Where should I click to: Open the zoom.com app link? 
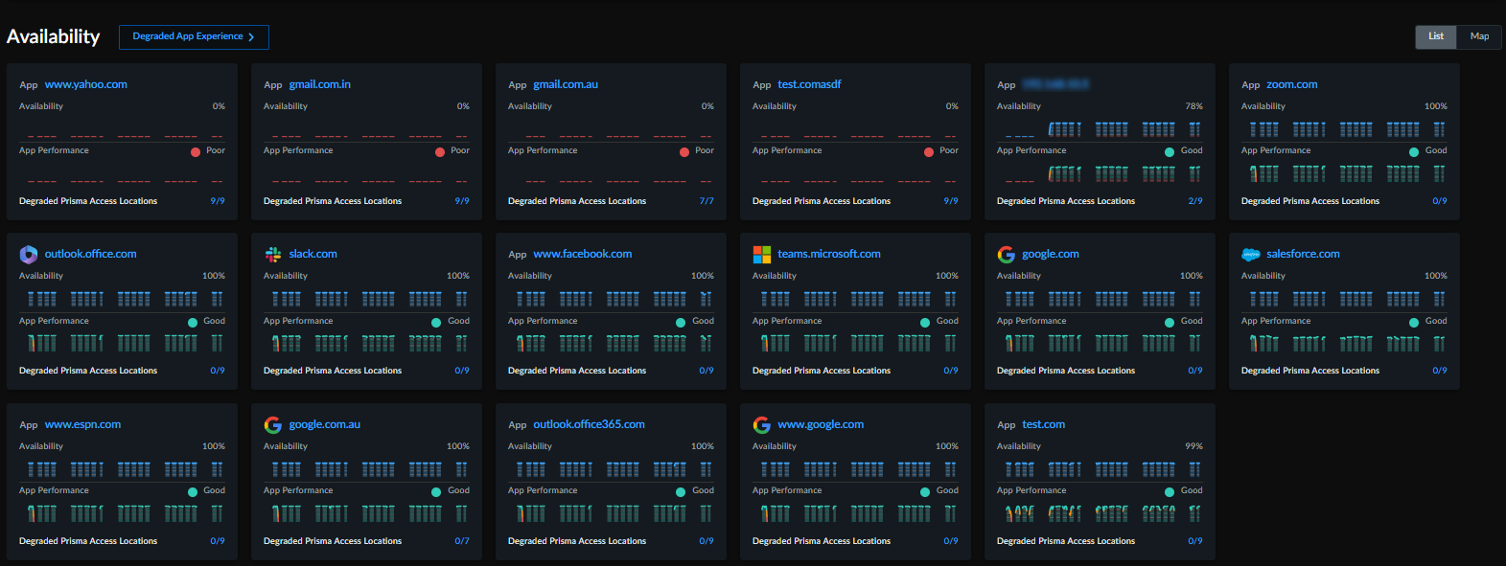[x=1291, y=84]
